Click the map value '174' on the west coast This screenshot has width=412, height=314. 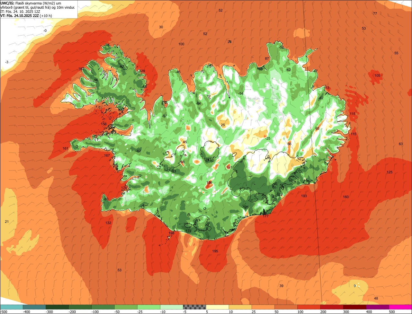(x=124, y=188)
